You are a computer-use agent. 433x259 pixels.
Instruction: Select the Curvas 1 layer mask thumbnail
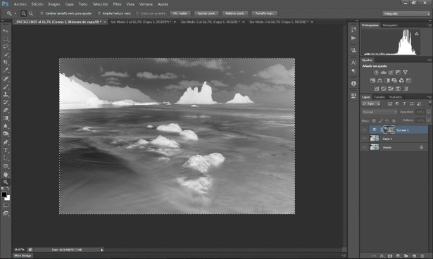pos(389,129)
